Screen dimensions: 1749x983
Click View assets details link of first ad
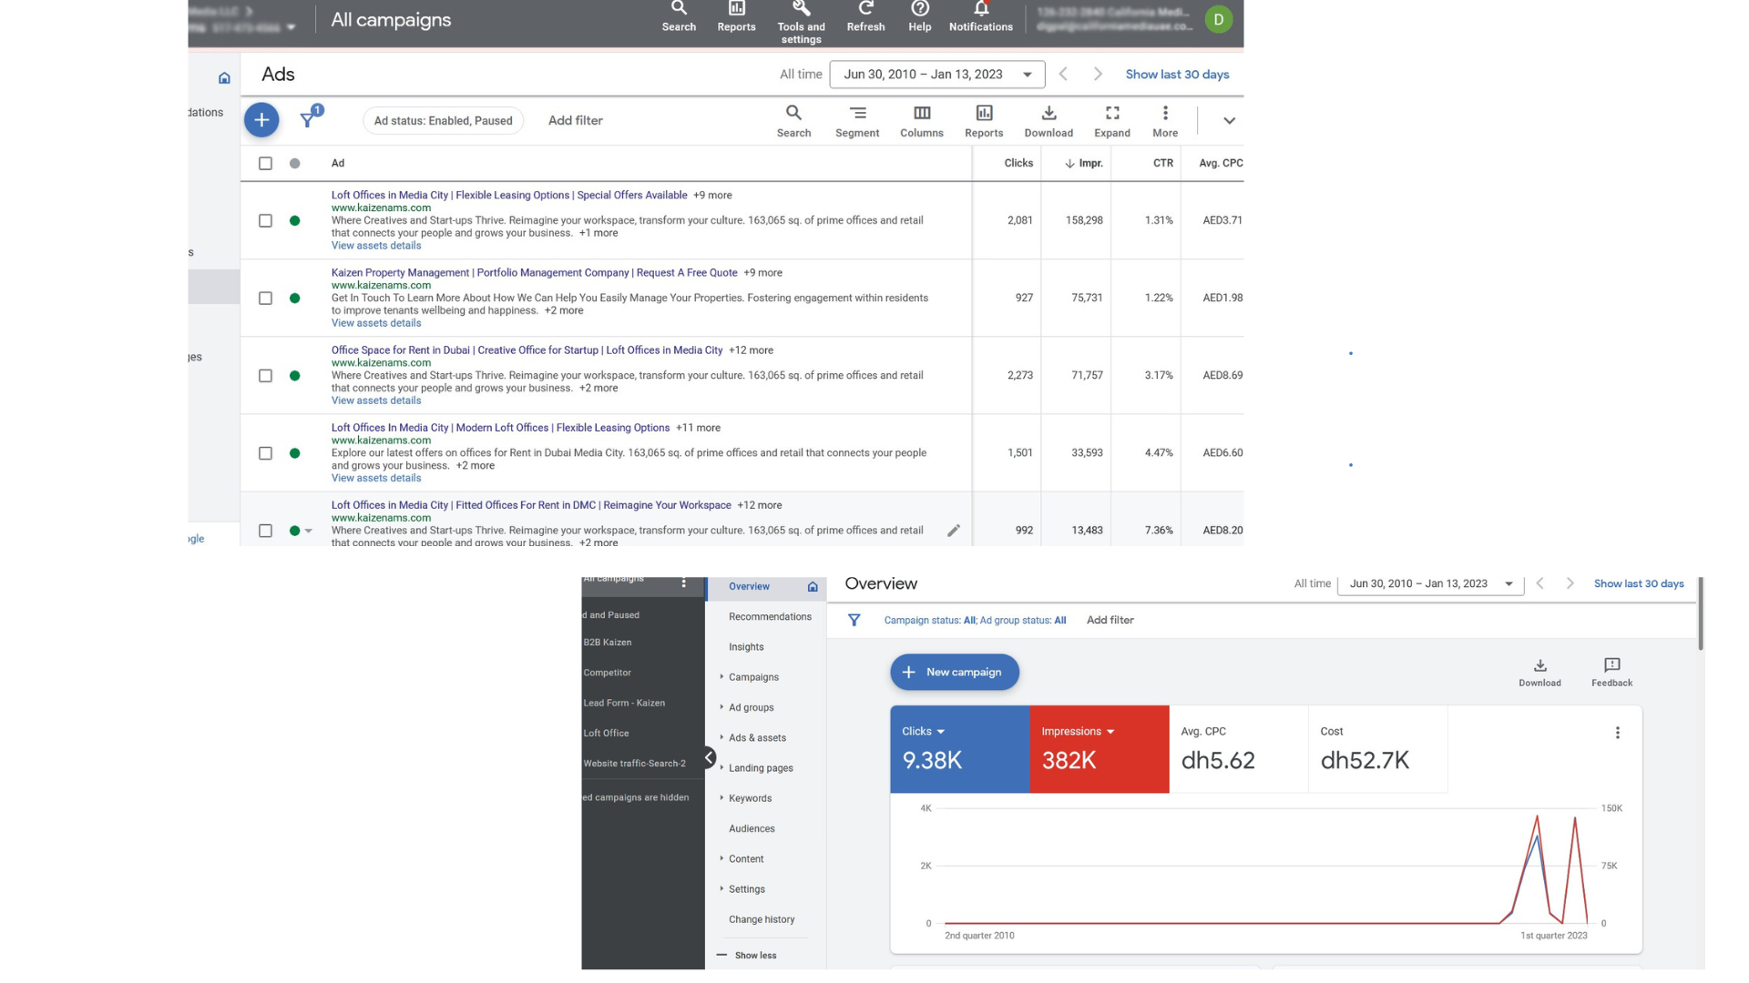click(x=375, y=246)
